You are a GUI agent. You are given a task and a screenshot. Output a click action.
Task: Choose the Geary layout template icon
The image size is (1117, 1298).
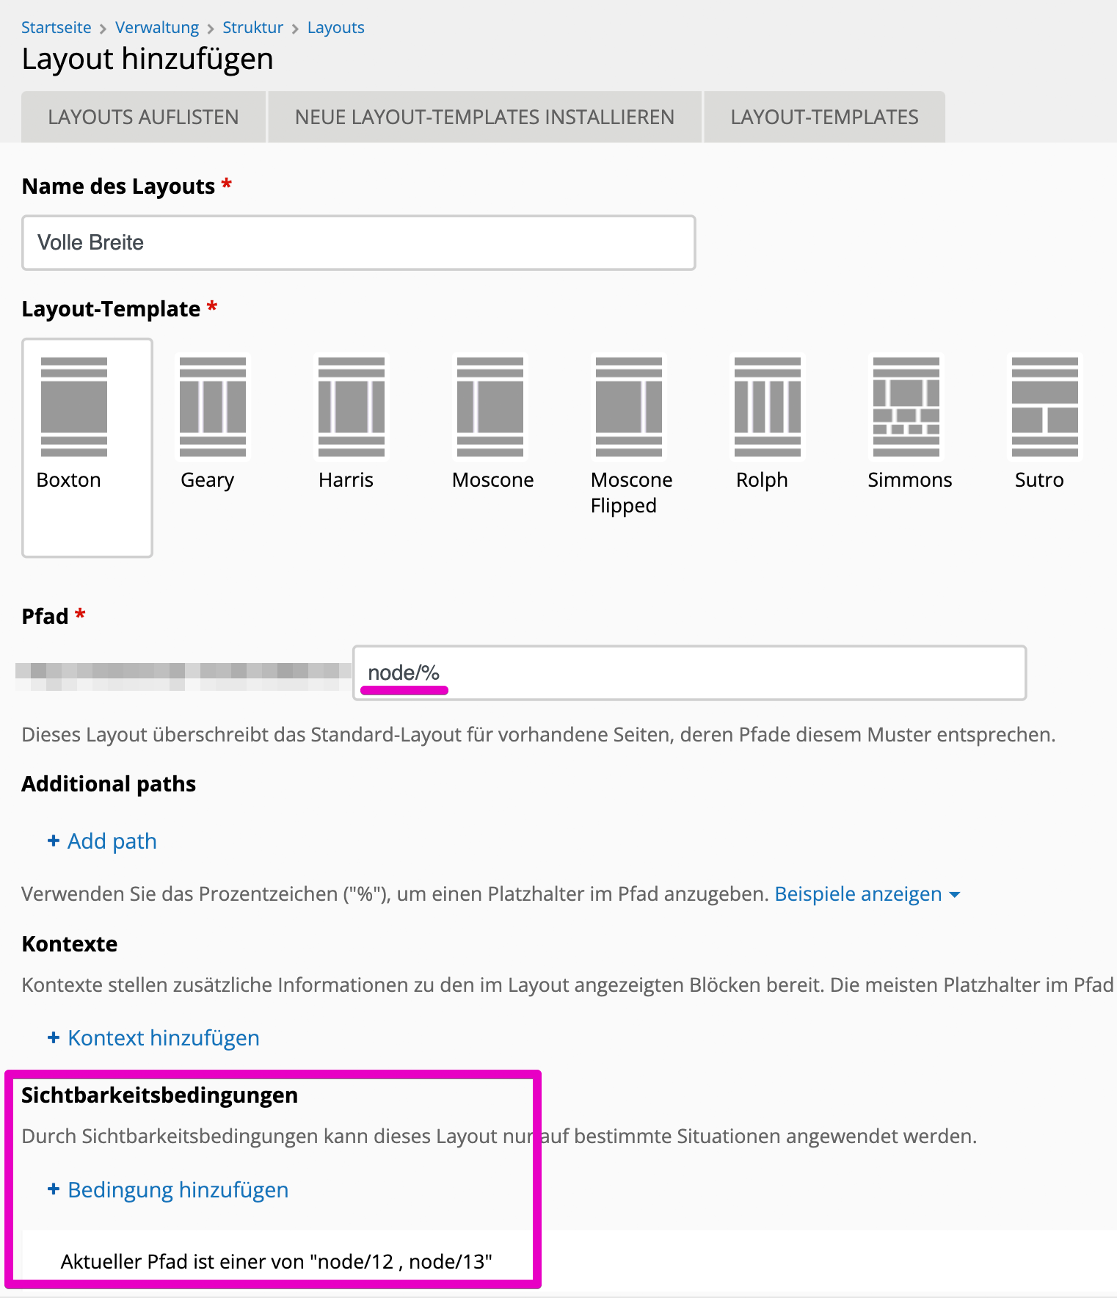point(213,407)
